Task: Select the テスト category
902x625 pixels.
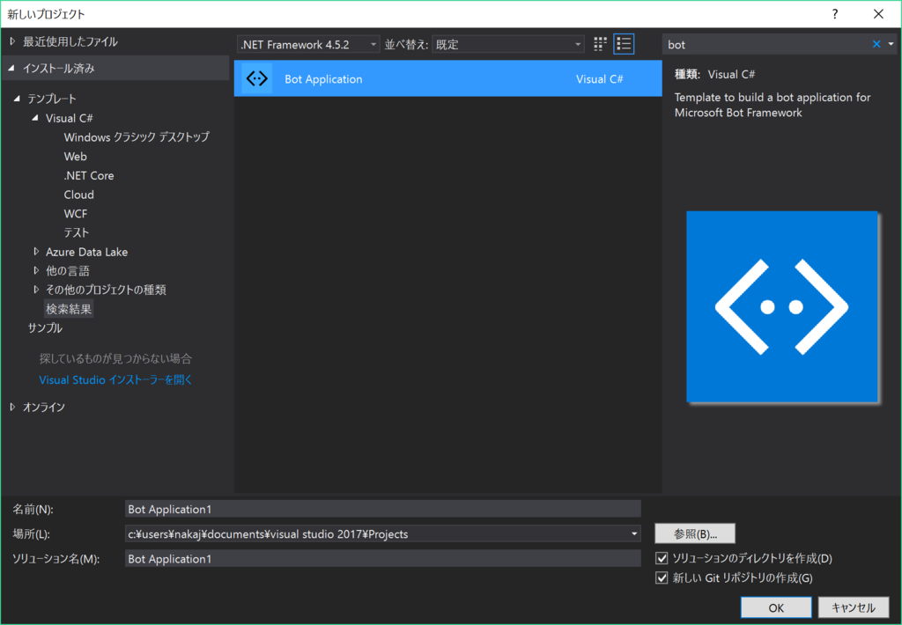Action: click(77, 232)
